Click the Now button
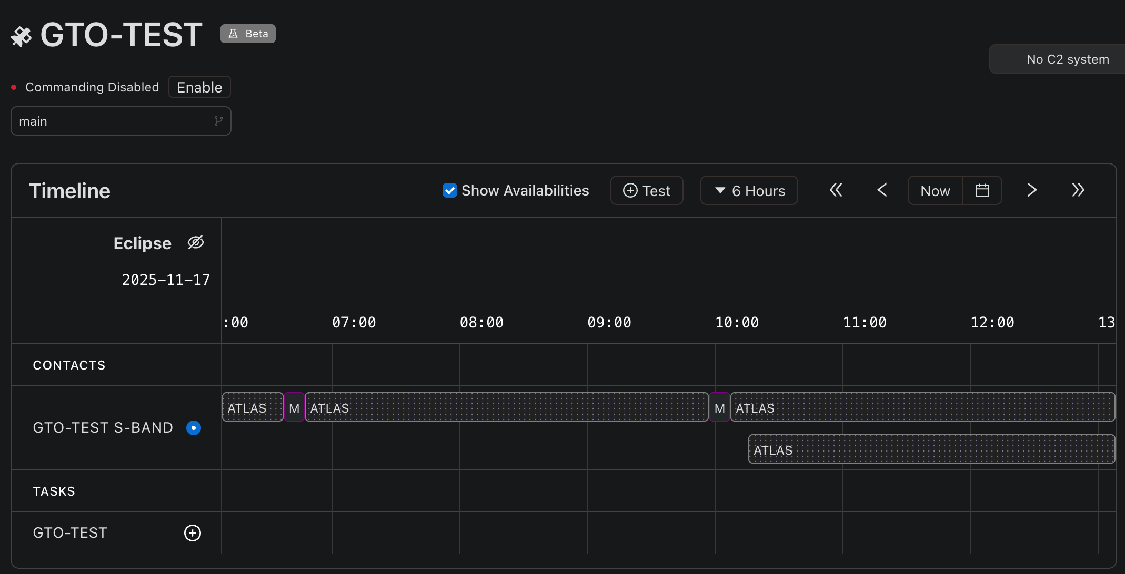Image resolution: width=1125 pixels, height=574 pixels. click(x=935, y=190)
